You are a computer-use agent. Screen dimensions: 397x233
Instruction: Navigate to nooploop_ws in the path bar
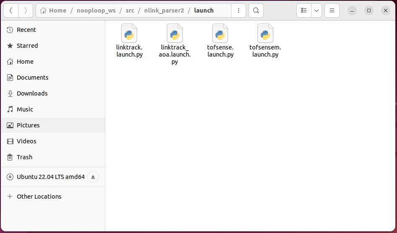tap(96, 10)
